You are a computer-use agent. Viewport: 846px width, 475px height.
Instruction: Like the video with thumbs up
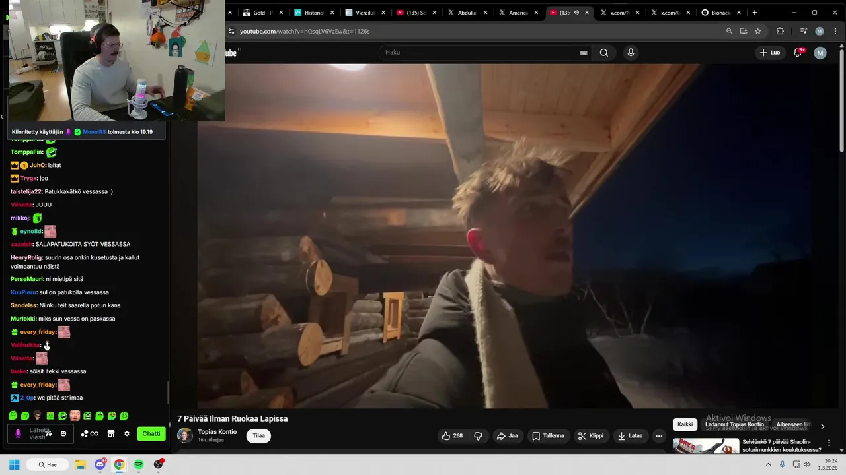pyautogui.click(x=452, y=435)
